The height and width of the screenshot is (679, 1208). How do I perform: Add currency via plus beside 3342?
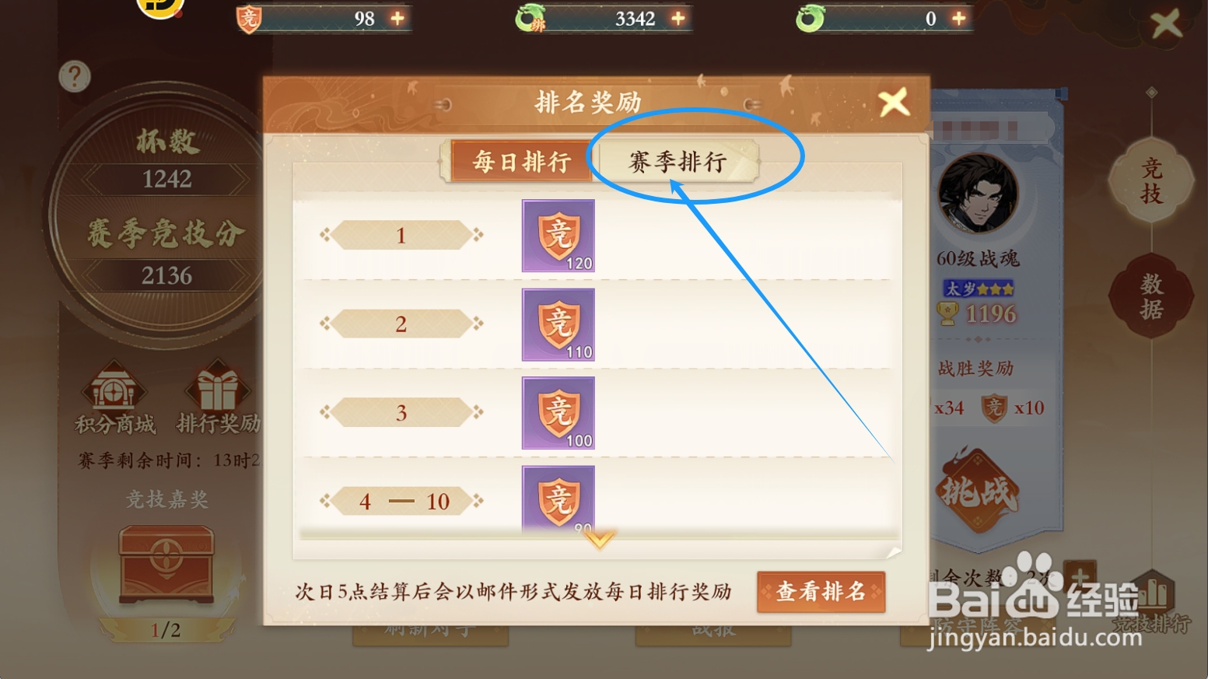pos(678,18)
